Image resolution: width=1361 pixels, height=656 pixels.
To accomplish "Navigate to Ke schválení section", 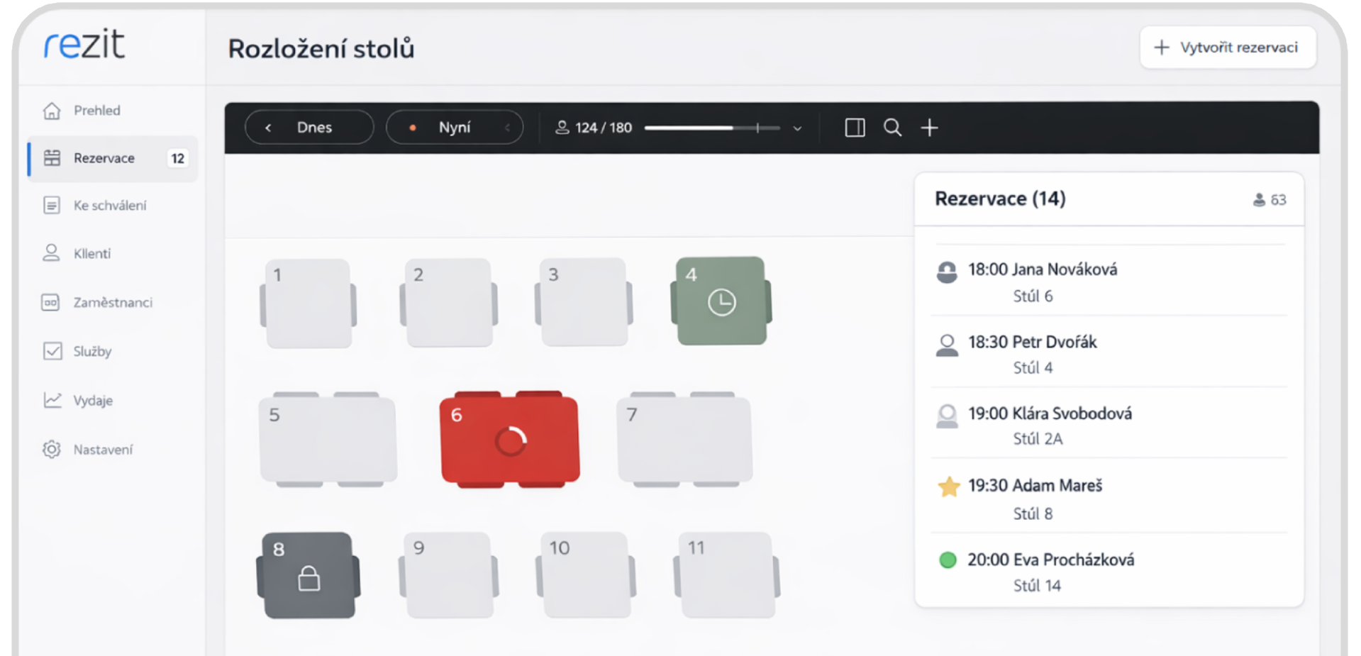I will pyautogui.click(x=109, y=206).
